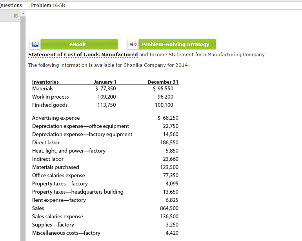Click the January 1 column header
This screenshot has width=302, height=241.
(x=105, y=82)
